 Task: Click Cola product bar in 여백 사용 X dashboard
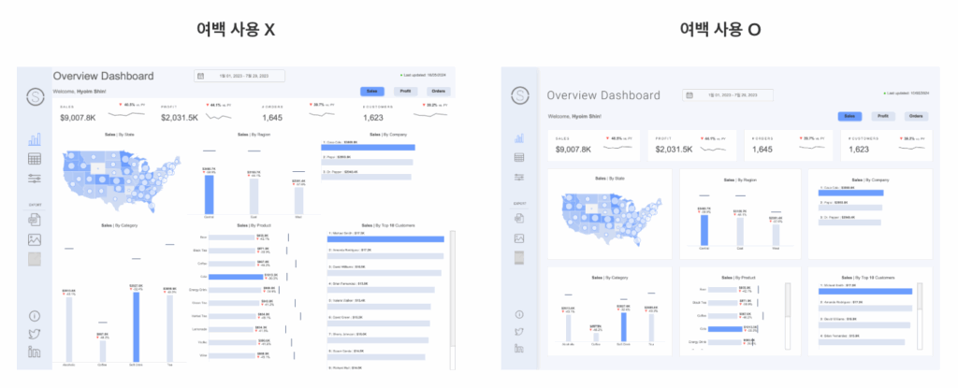coord(236,277)
